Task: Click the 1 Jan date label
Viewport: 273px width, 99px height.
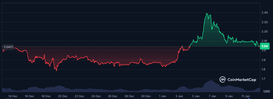Action: (x=162, y=96)
